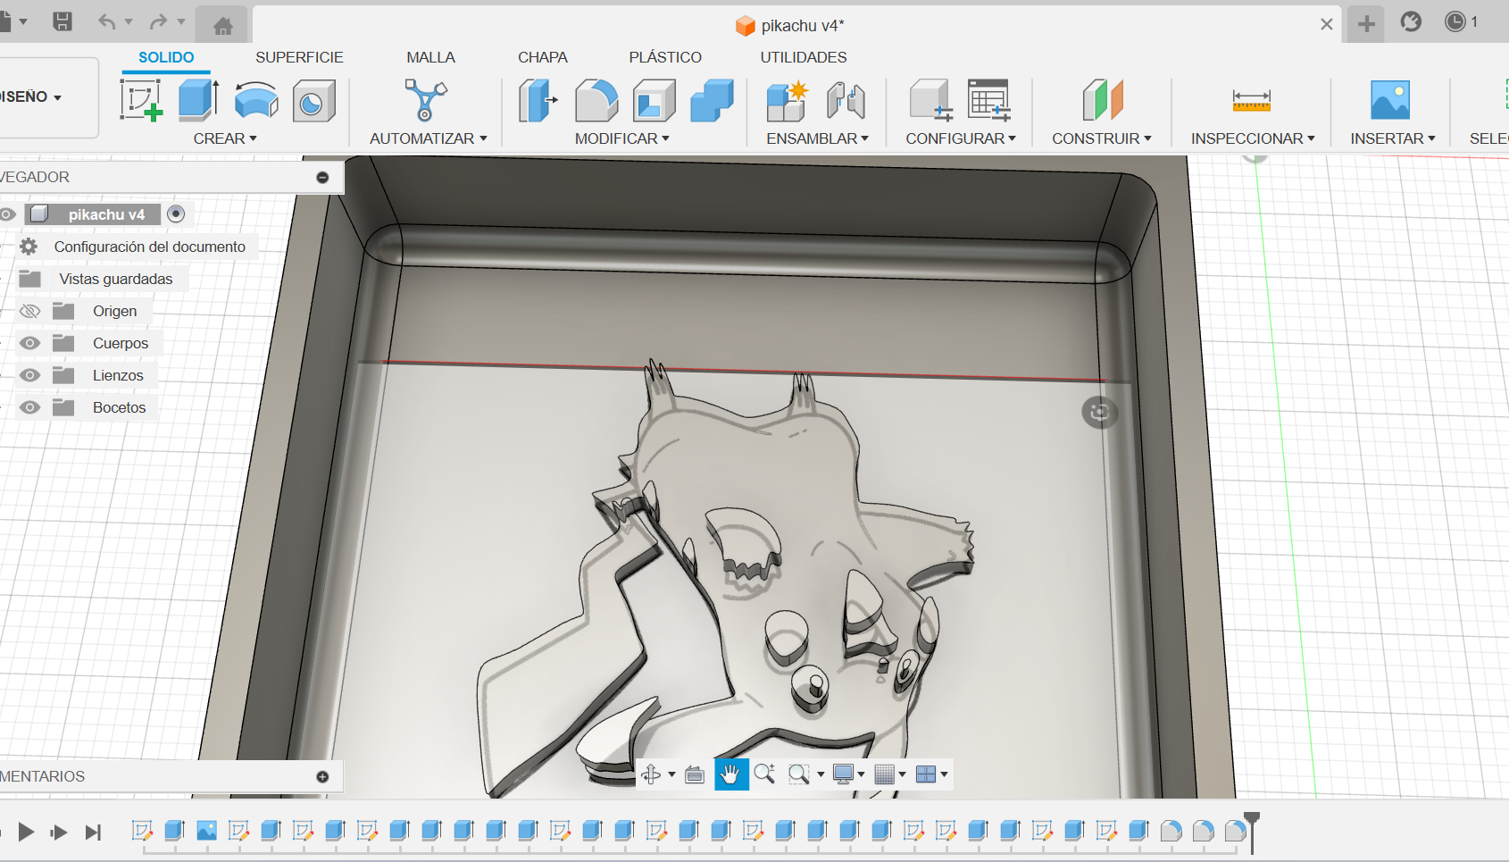Click the configure body icon in CONFIGURAR
The width and height of the screenshot is (1509, 862).
click(x=930, y=100)
